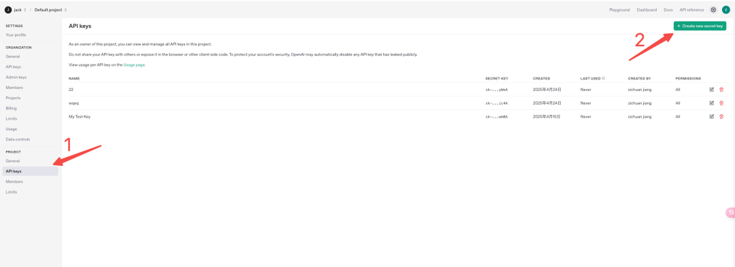This screenshot has width=735, height=267.
Task: Open General under the Project section
Action: tap(13, 161)
